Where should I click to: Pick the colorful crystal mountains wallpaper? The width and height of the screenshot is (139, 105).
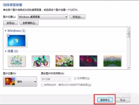point(40,61)
